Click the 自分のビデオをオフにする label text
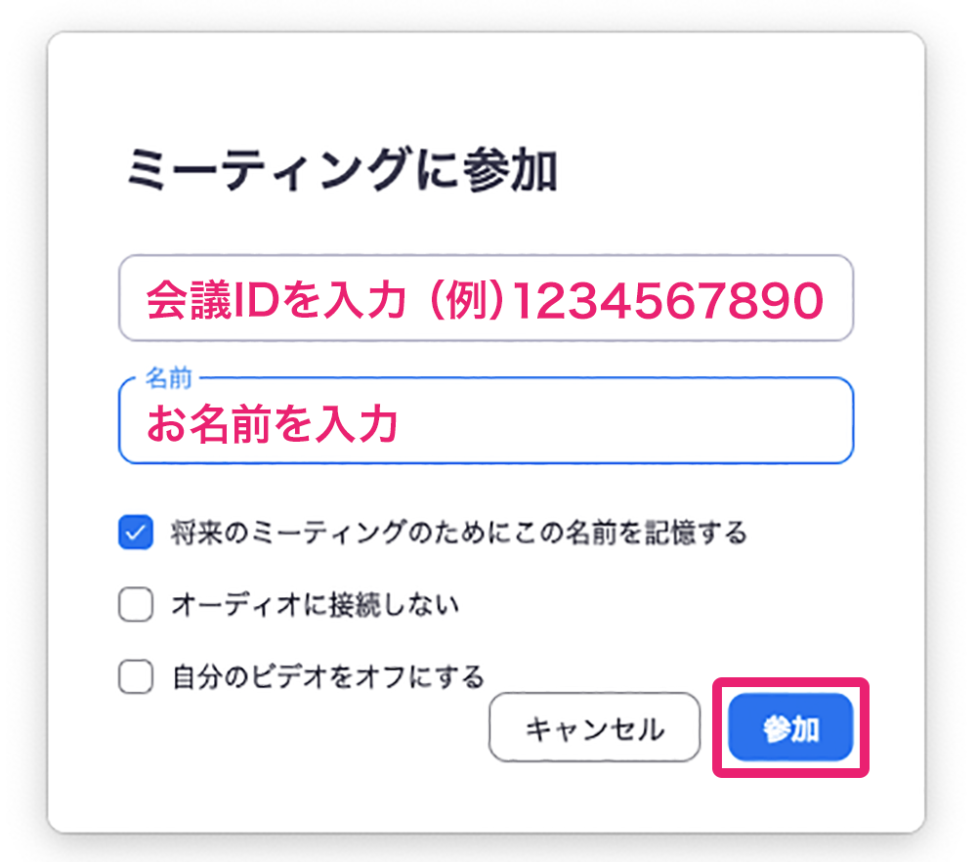Image resolution: width=977 pixels, height=862 pixels. pyautogui.click(x=327, y=676)
